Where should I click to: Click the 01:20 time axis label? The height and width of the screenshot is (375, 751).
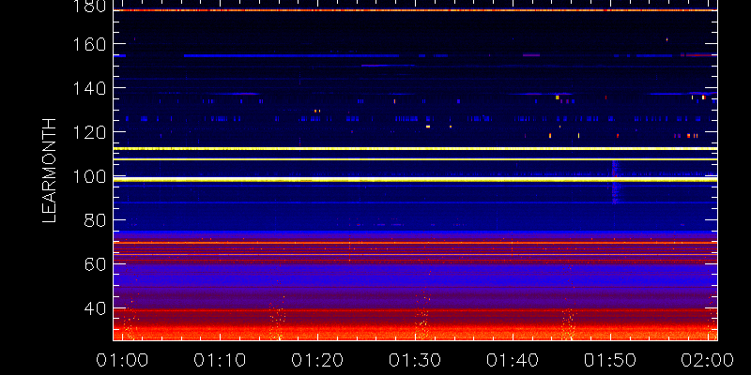(x=317, y=360)
